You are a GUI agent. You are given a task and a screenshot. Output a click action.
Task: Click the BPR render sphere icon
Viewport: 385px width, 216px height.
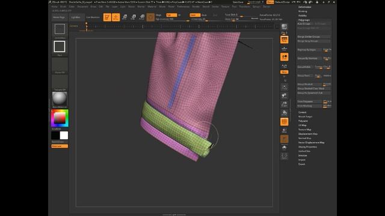click(x=285, y=26)
